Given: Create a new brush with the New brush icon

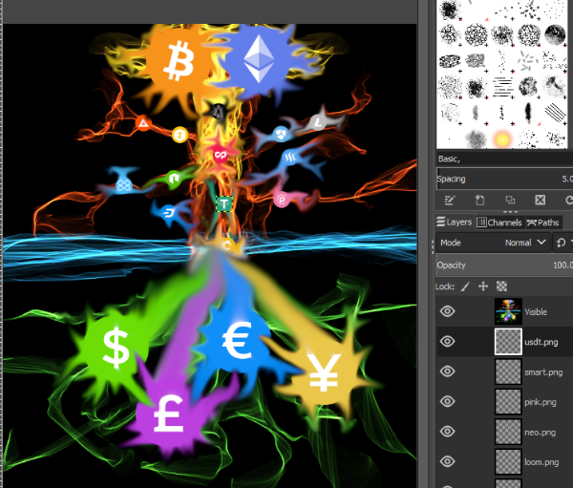Looking at the screenshot, I should 479,200.
